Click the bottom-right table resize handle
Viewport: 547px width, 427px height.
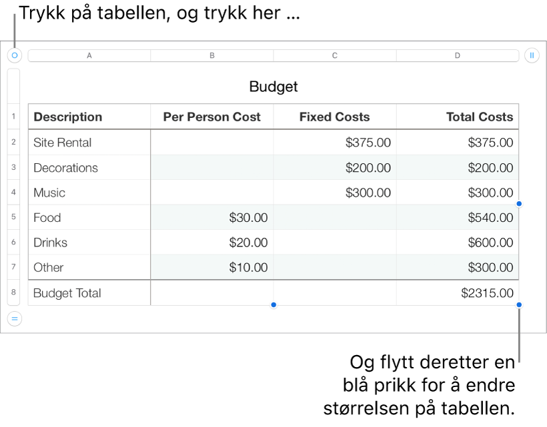tap(519, 305)
